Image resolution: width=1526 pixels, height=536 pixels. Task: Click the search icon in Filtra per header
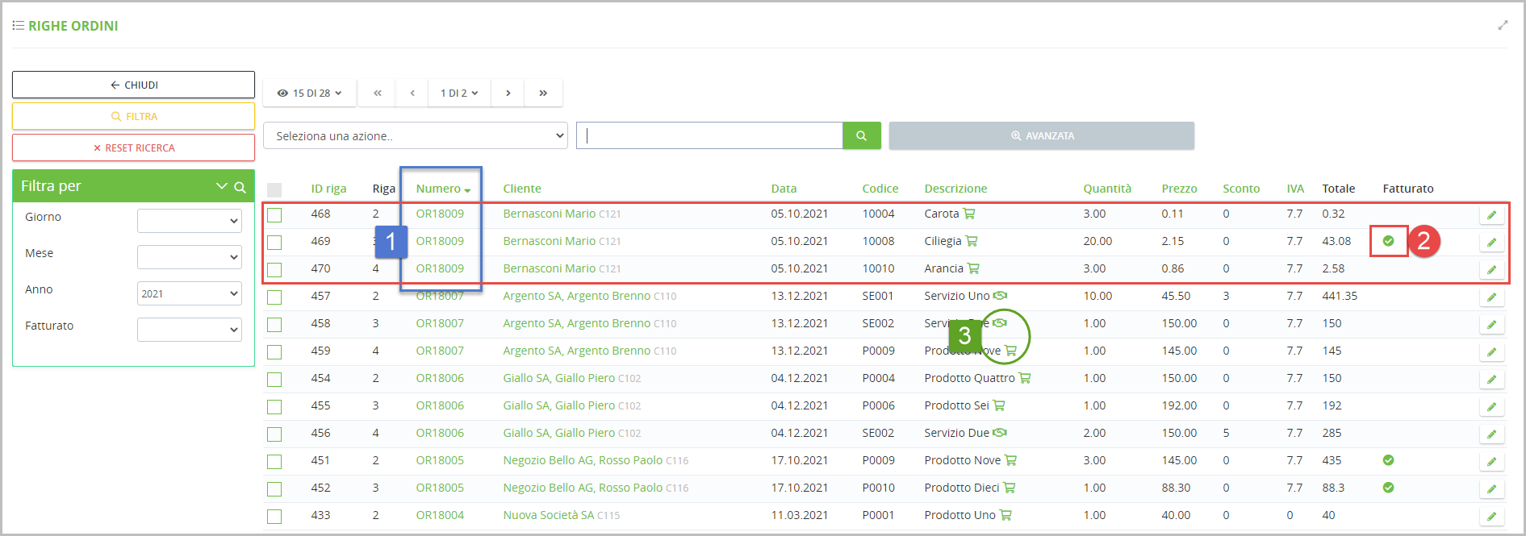coord(240,187)
